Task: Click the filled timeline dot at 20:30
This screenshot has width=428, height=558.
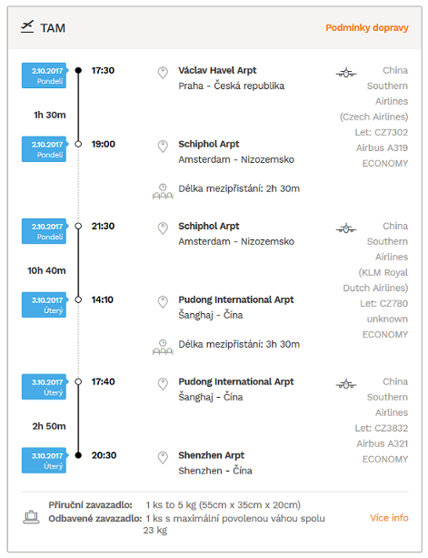Action: (78, 455)
